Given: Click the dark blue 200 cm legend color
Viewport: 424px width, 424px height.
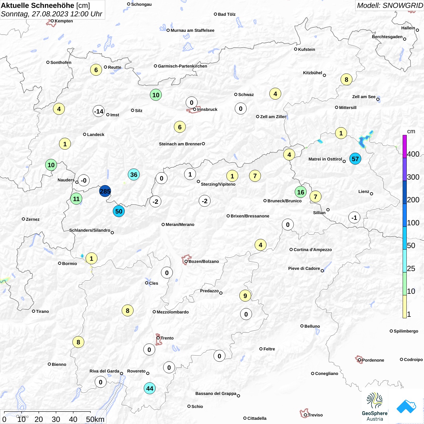Looking at the screenshot, I should [405, 192].
